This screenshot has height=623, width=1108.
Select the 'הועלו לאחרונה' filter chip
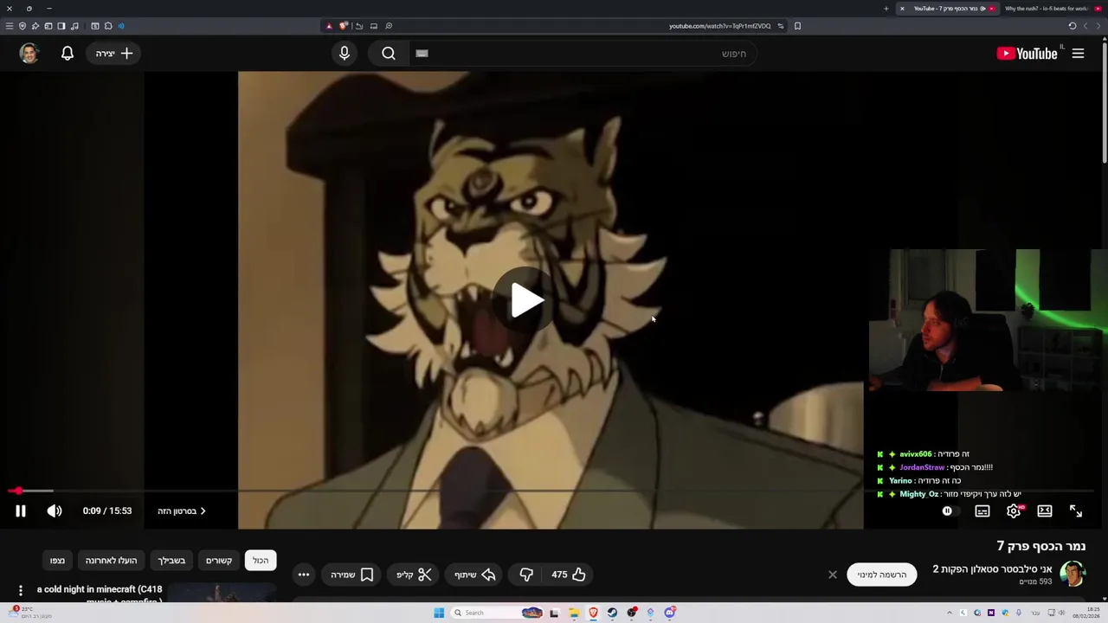coord(112,561)
